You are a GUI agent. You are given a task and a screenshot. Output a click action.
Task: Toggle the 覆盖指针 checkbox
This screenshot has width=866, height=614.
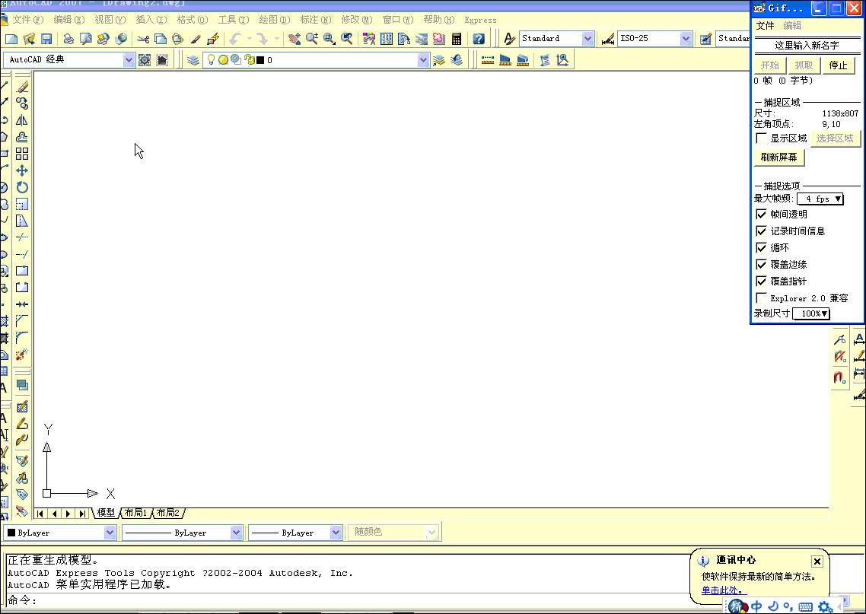761,281
